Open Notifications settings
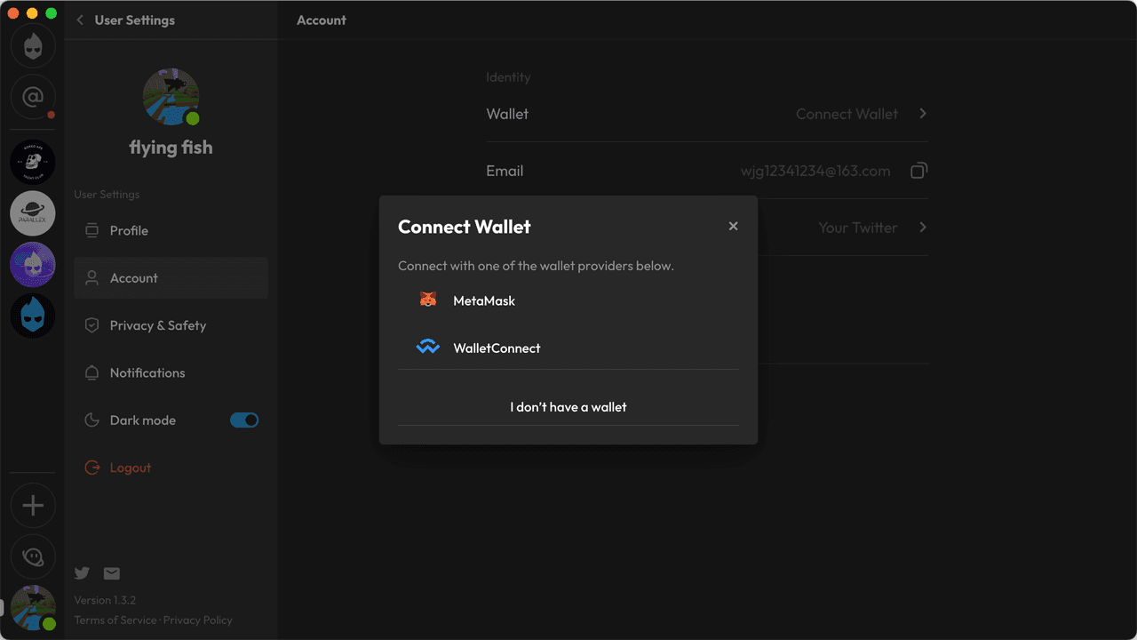 point(171,372)
